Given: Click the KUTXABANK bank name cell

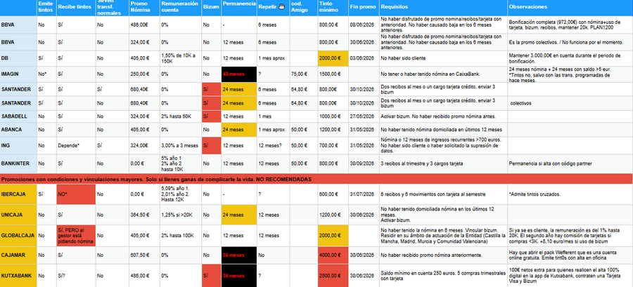Looking at the screenshot, I should click(18, 276).
